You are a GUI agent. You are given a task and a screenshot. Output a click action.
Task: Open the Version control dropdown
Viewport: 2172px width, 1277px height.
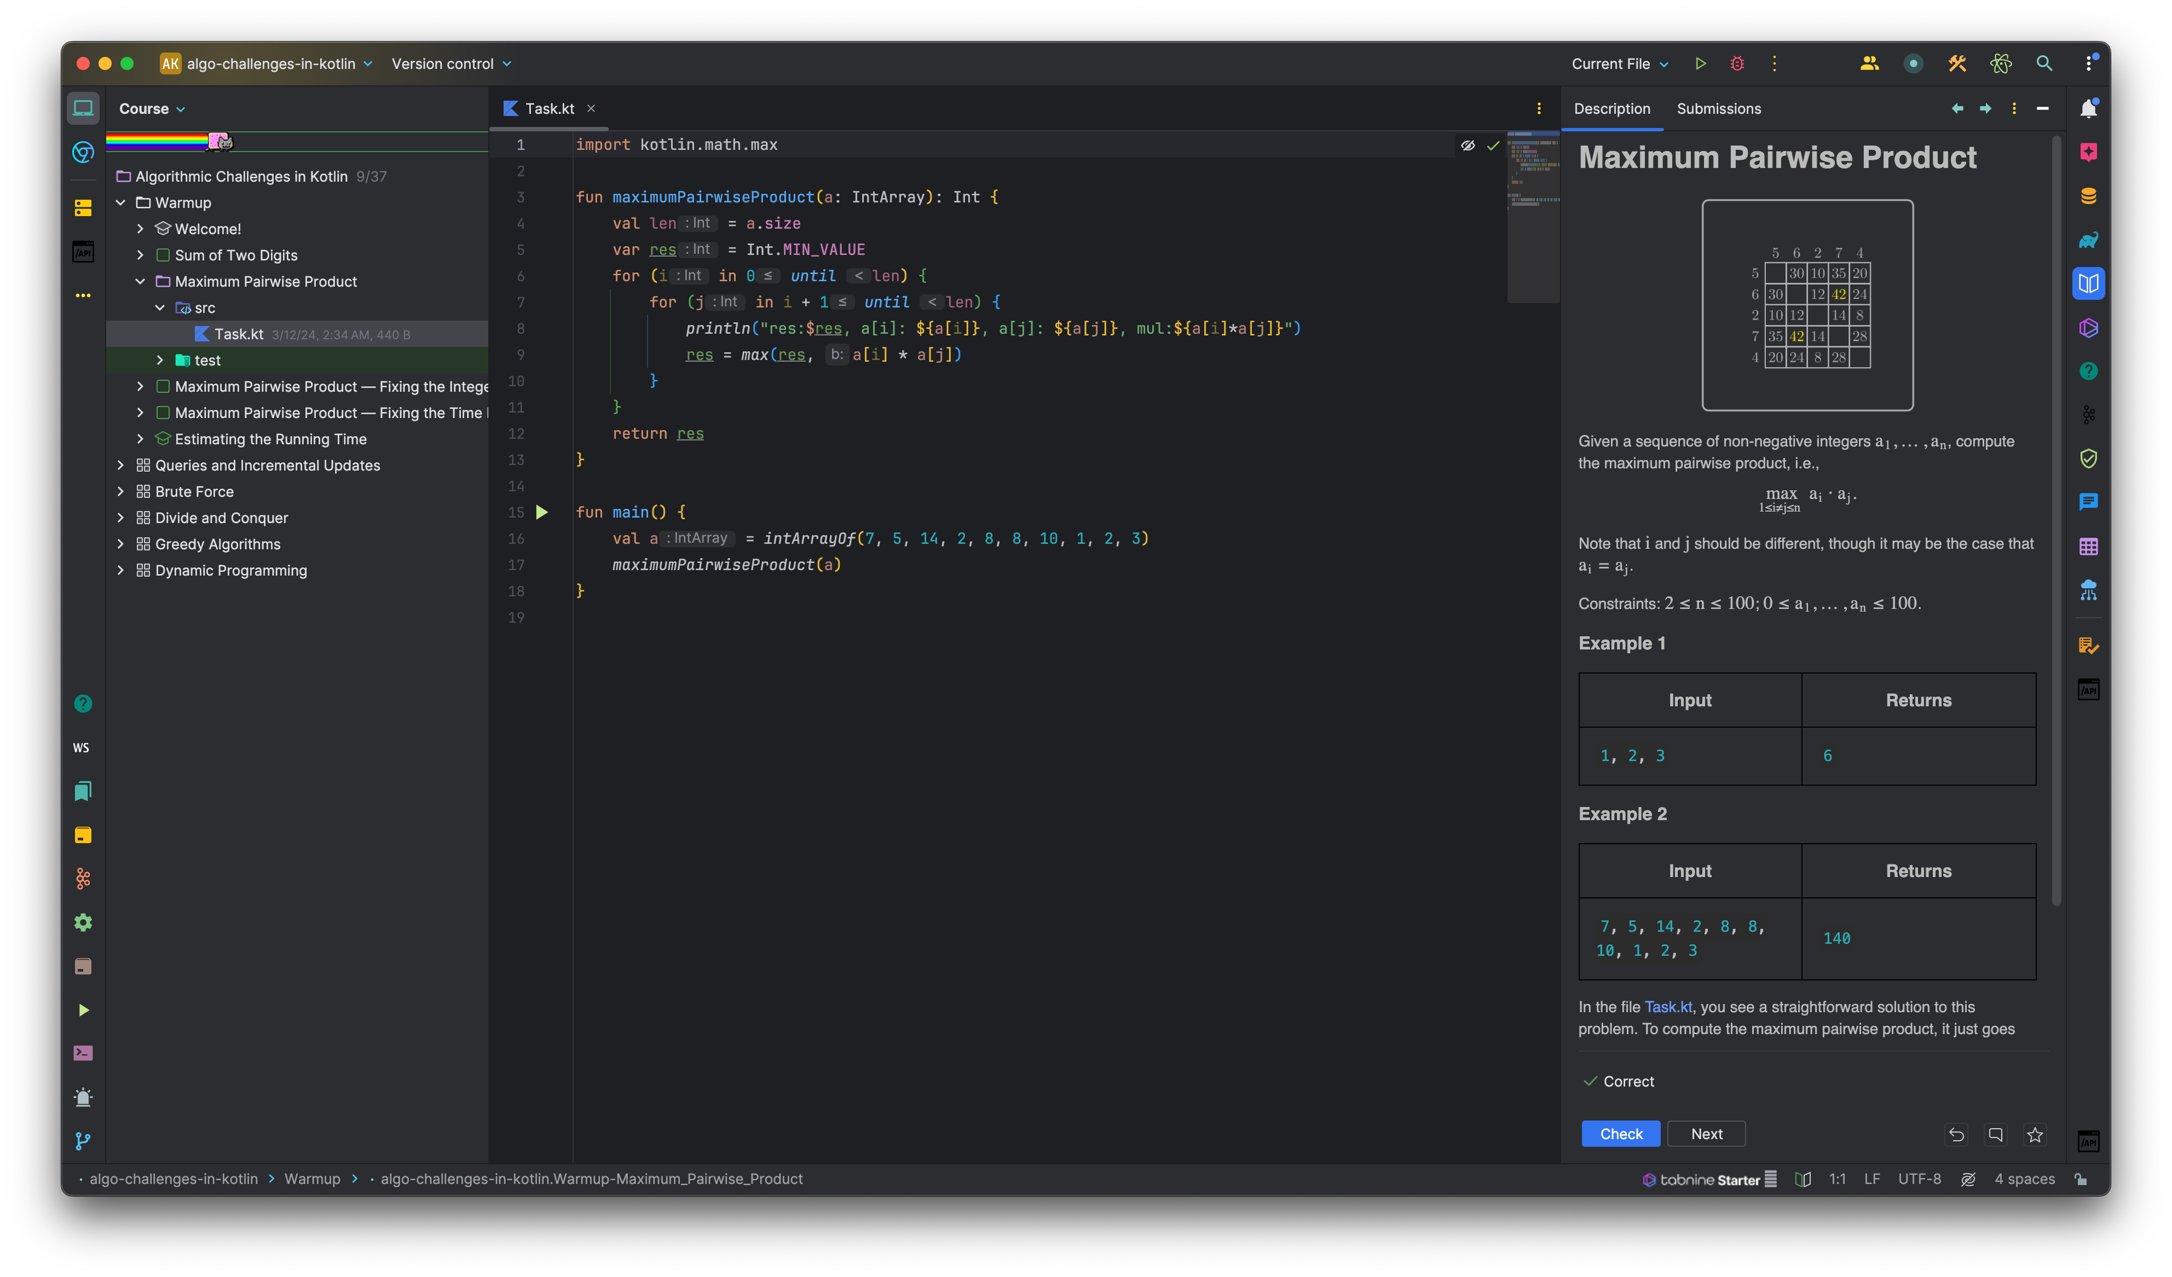tap(451, 64)
